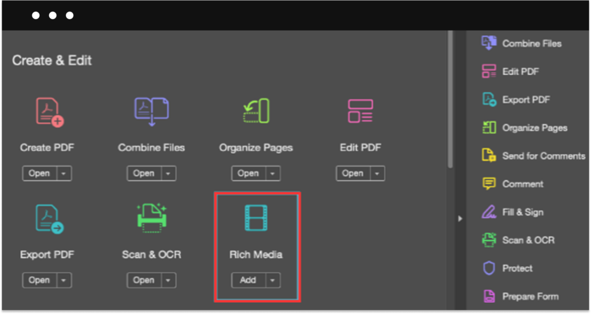Image resolution: width=591 pixels, height=314 pixels.
Task: Click the Create PDF icon
Action: [x=49, y=112]
